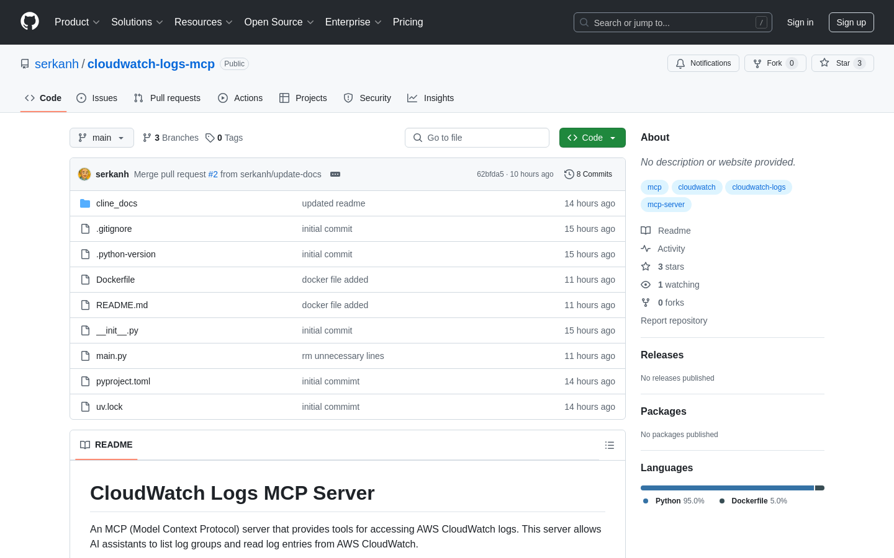Screen dimensions: 894x558
Task: Click the search magnifier icon in header
Action: 584,22
